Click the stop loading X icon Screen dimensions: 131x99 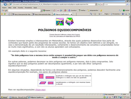pos(102,4)
